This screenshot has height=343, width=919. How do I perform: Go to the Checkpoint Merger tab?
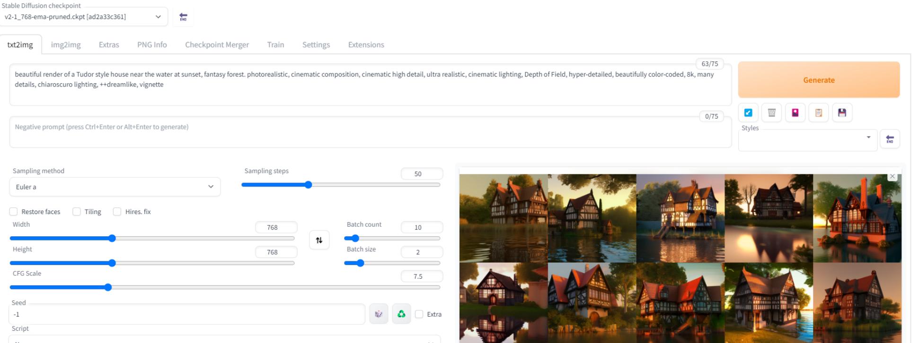click(x=217, y=45)
